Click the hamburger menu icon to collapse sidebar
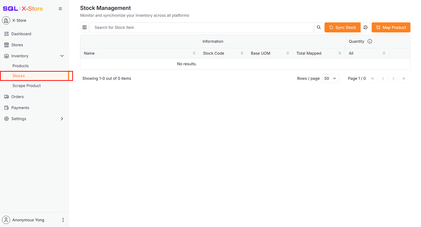This screenshot has height=227, width=421. pyautogui.click(x=60, y=9)
